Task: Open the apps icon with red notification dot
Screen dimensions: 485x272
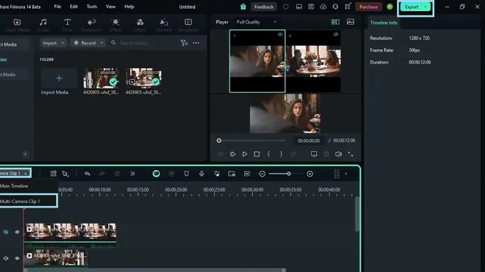Action: pyautogui.click(x=348, y=6)
